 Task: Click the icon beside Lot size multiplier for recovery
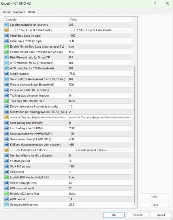point(6,25)
